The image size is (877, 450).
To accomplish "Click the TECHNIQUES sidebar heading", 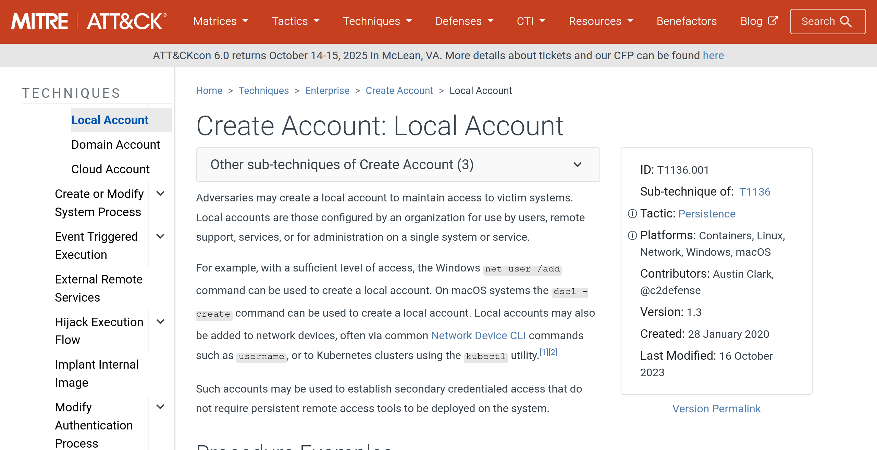I will coord(71,93).
